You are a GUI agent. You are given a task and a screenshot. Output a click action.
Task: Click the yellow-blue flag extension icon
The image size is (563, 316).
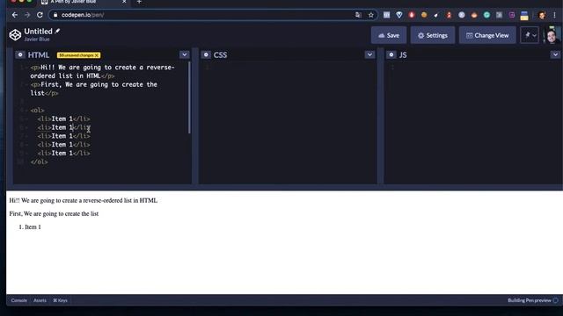pos(524,16)
